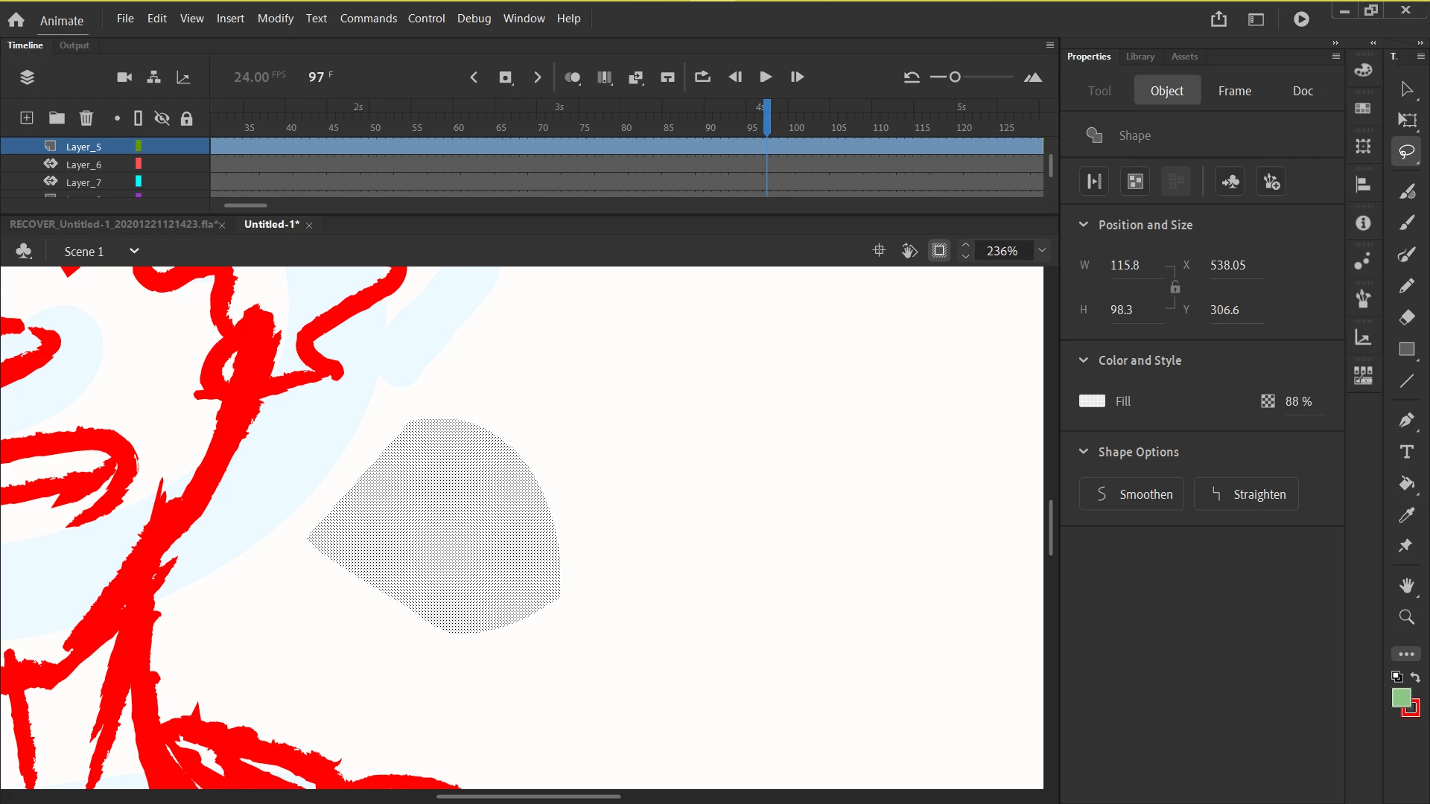The width and height of the screenshot is (1430, 804).
Task: Delete layer with trash icon
Action: coord(86,118)
